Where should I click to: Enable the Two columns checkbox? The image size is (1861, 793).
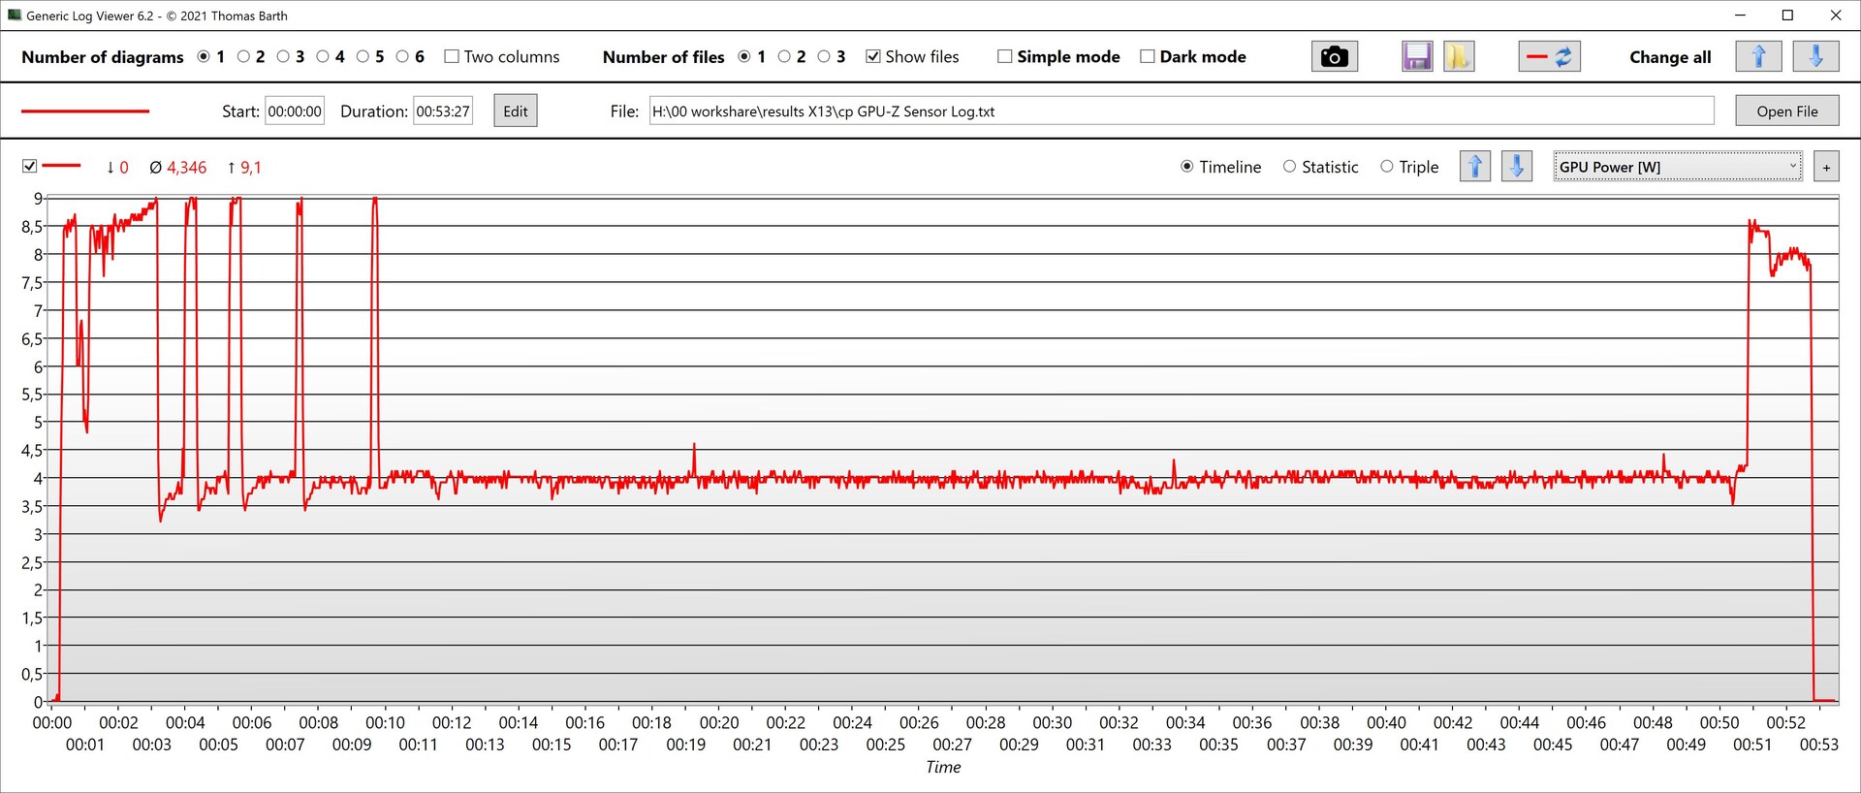pyautogui.click(x=452, y=57)
